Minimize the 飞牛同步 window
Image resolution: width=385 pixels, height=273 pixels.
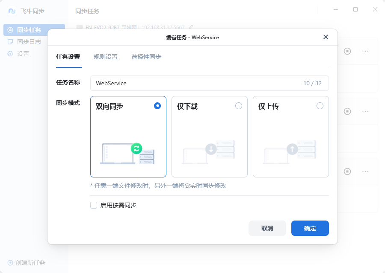[336, 9]
